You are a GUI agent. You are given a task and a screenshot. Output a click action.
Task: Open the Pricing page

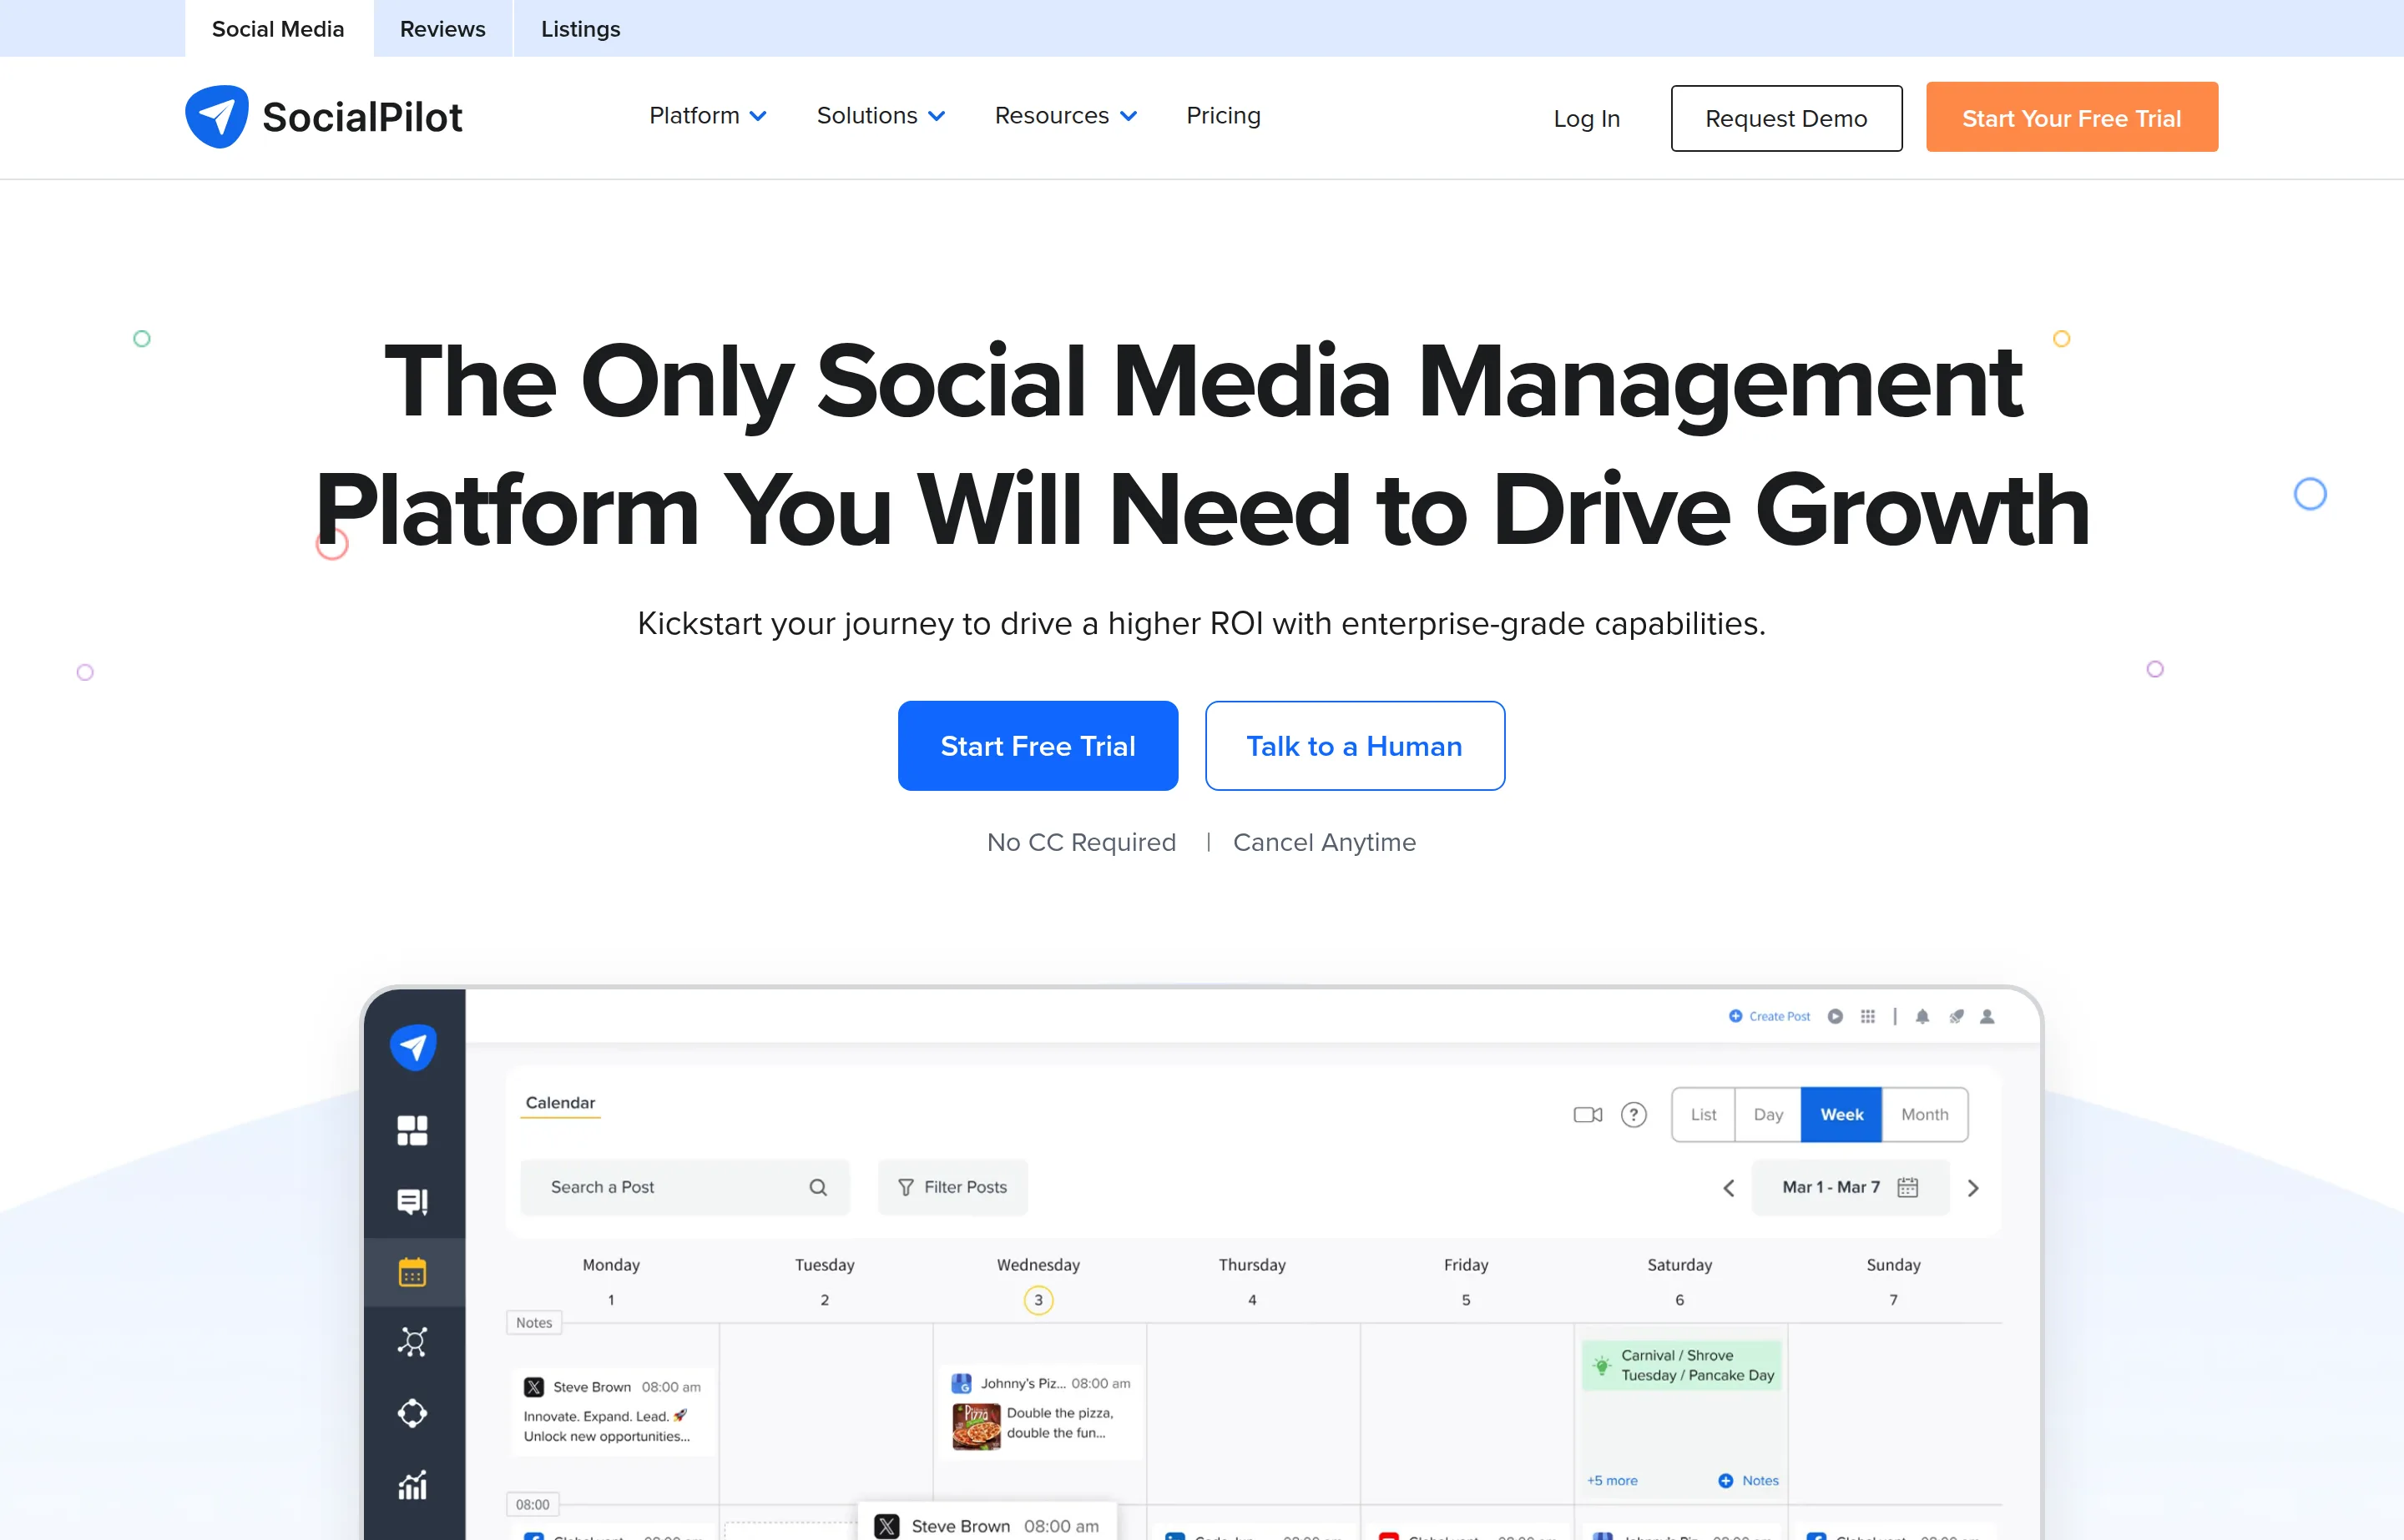tap(1223, 115)
